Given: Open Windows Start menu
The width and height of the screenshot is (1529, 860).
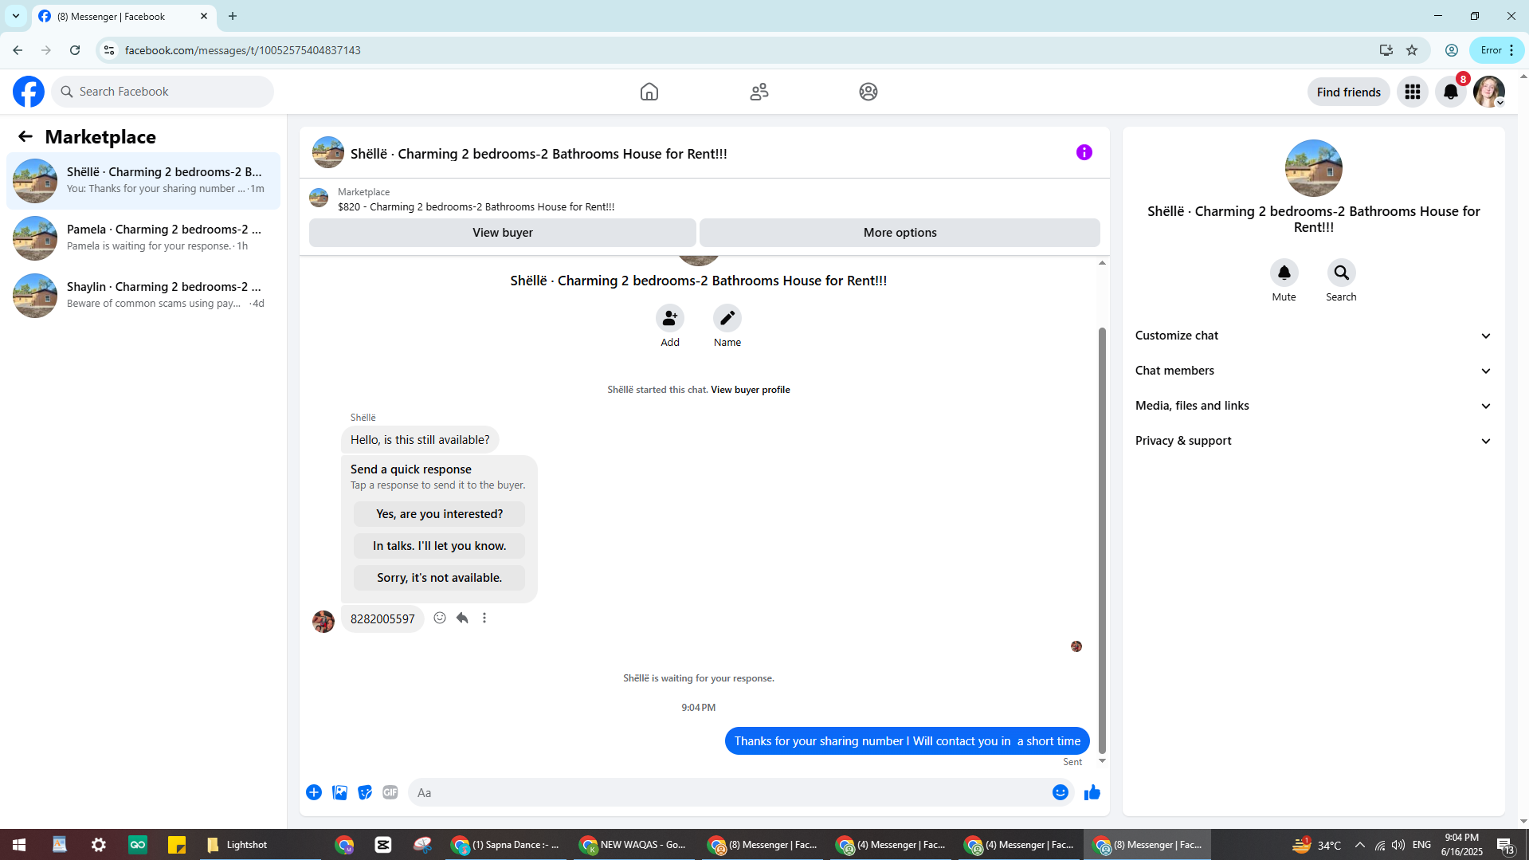Looking at the screenshot, I should click(19, 845).
